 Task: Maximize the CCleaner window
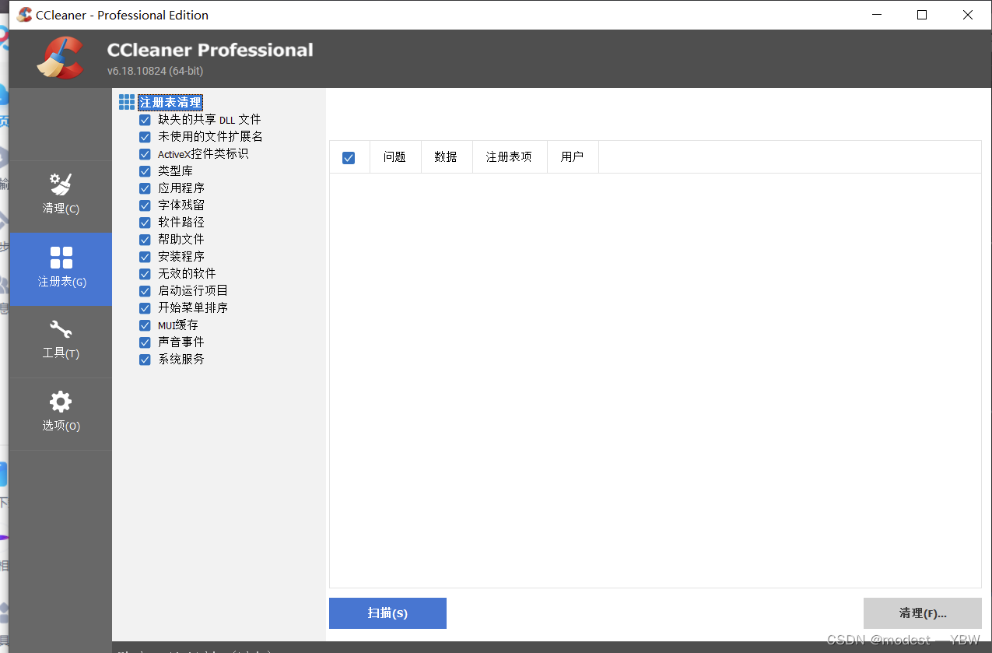[x=922, y=15]
